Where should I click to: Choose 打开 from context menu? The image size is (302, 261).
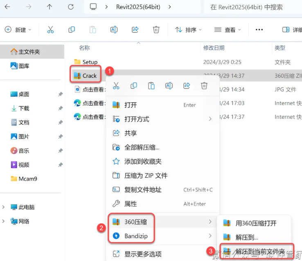pos(162,105)
